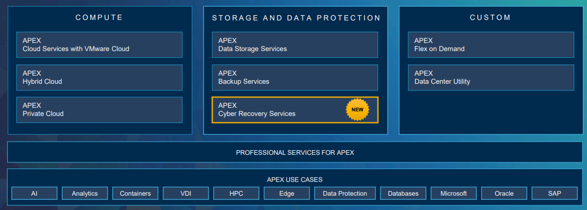Select the Oracle use case

point(504,194)
